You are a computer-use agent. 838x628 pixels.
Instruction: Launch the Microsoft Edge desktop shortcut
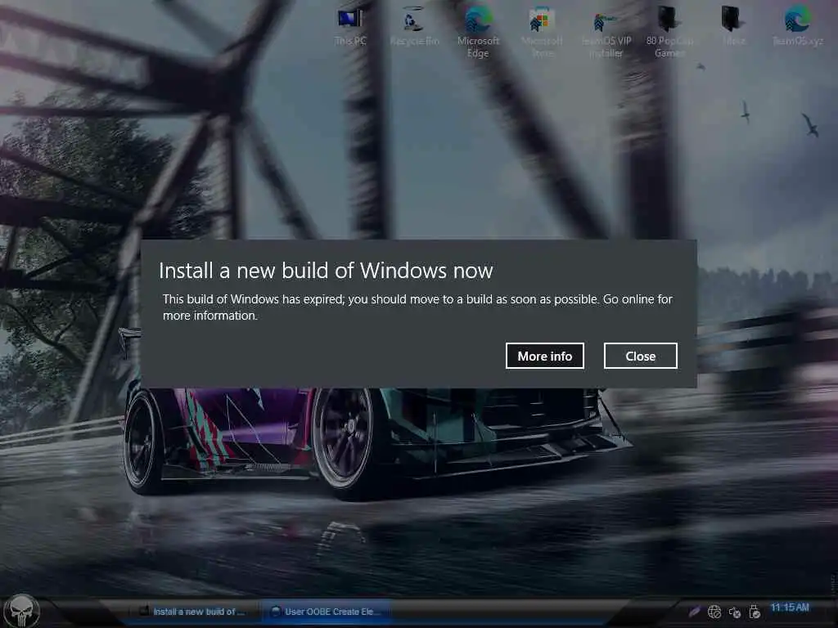[x=478, y=32]
